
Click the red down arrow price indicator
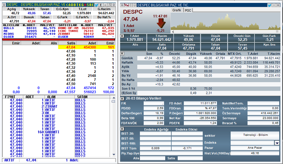(x=161, y=23)
